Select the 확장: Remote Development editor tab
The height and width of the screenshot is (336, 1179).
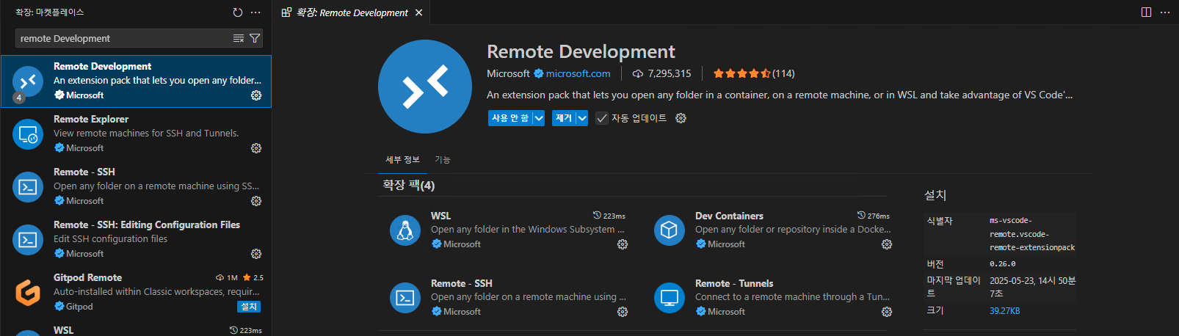[x=353, y=12]
